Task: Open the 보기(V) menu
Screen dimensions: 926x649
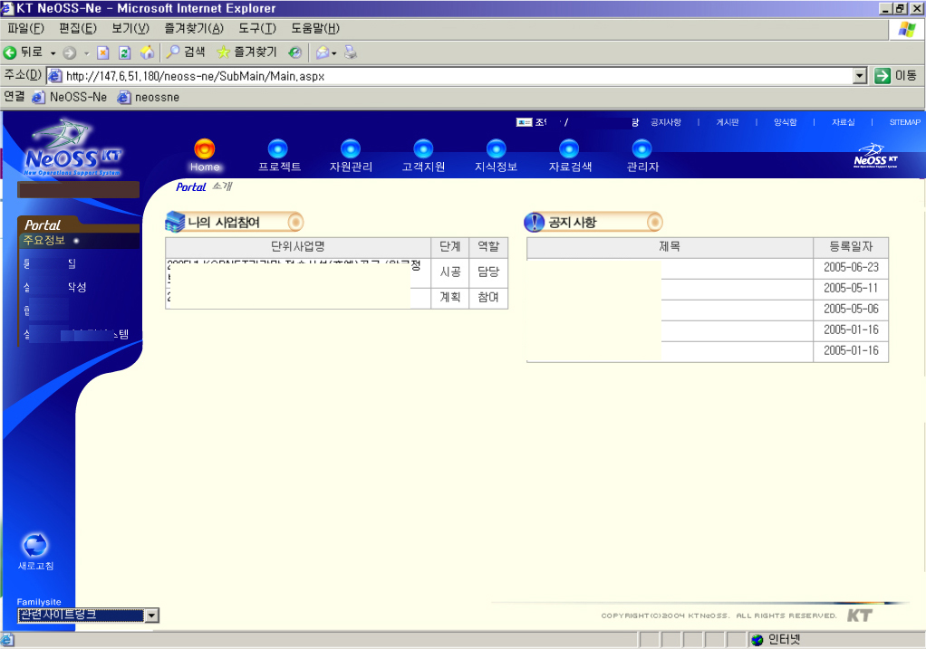Action: click(x=130, y=28)
